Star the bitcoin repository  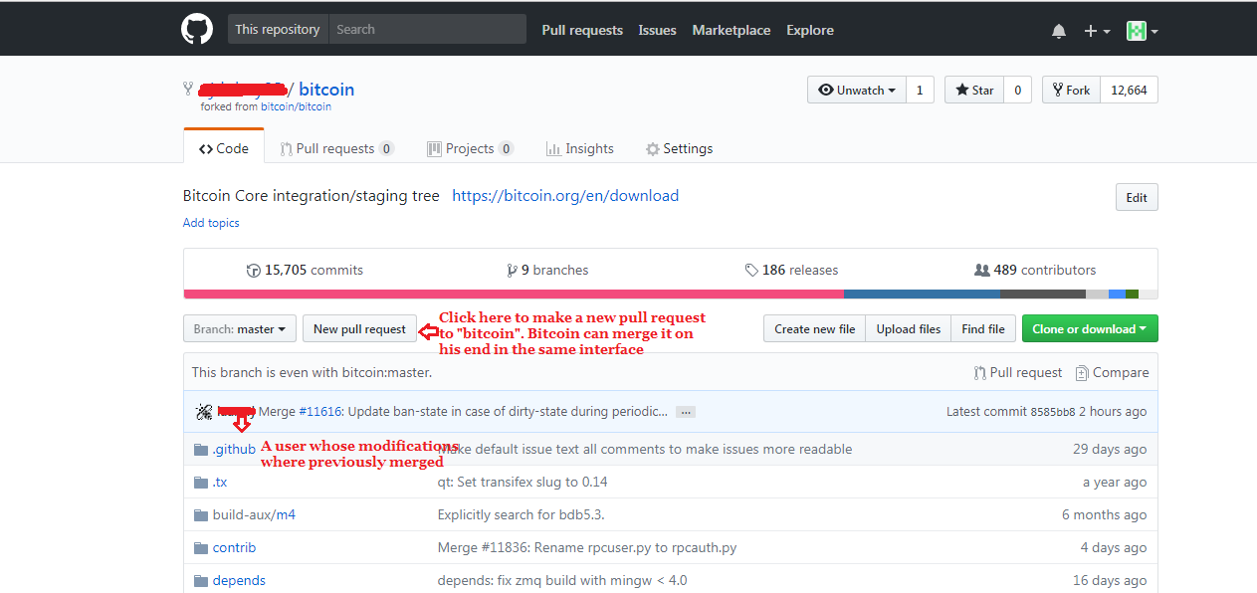tap(974, 91)
